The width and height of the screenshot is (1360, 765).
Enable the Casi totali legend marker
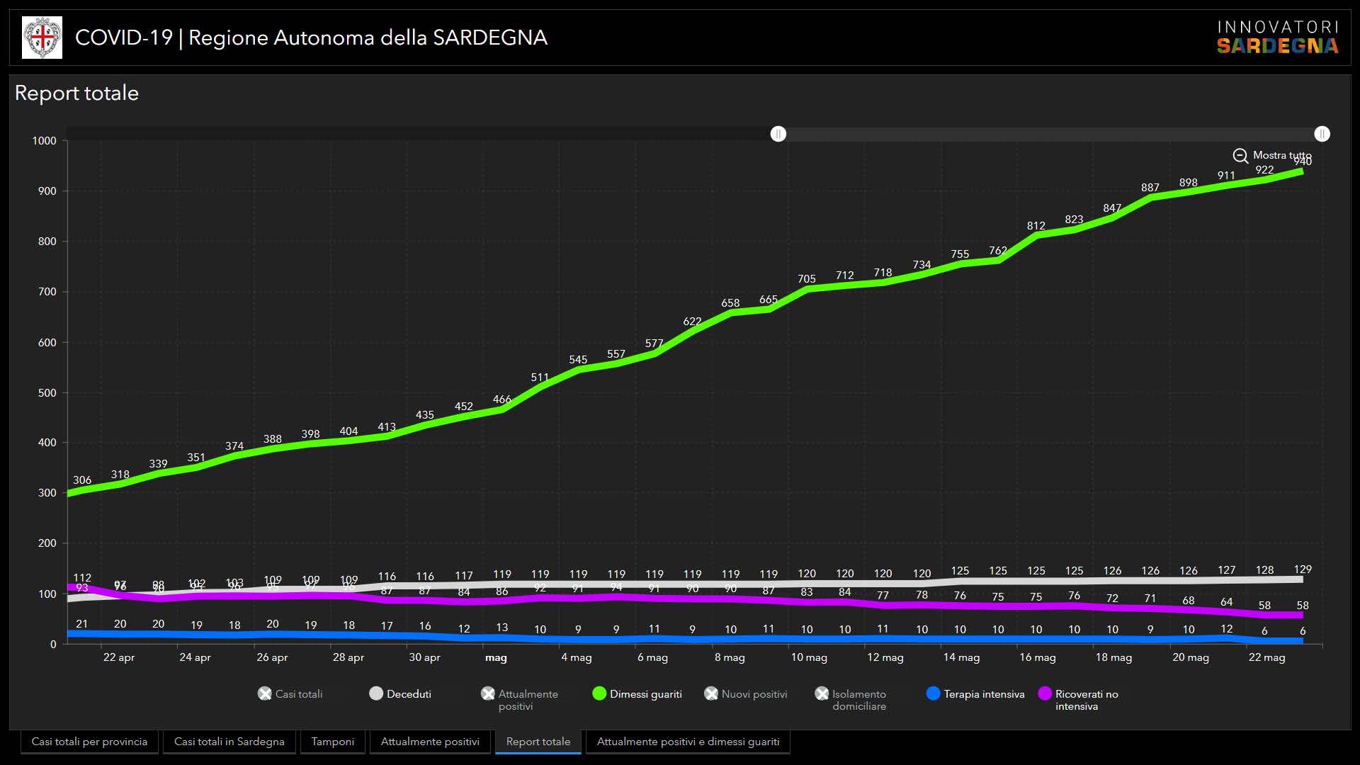point(265,694)
